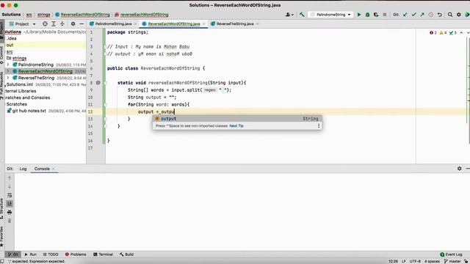The width and height of the screenshot is (470, 264).
Task: Click strings breadcrumb in navigation bar
Action: (x=44, y=15)
